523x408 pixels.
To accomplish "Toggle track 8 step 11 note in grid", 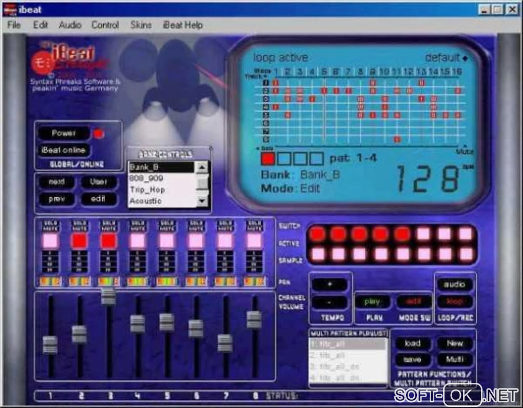I will 397,139.
